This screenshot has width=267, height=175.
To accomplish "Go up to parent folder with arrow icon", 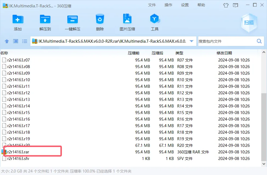I will click(x=7, y=41).
